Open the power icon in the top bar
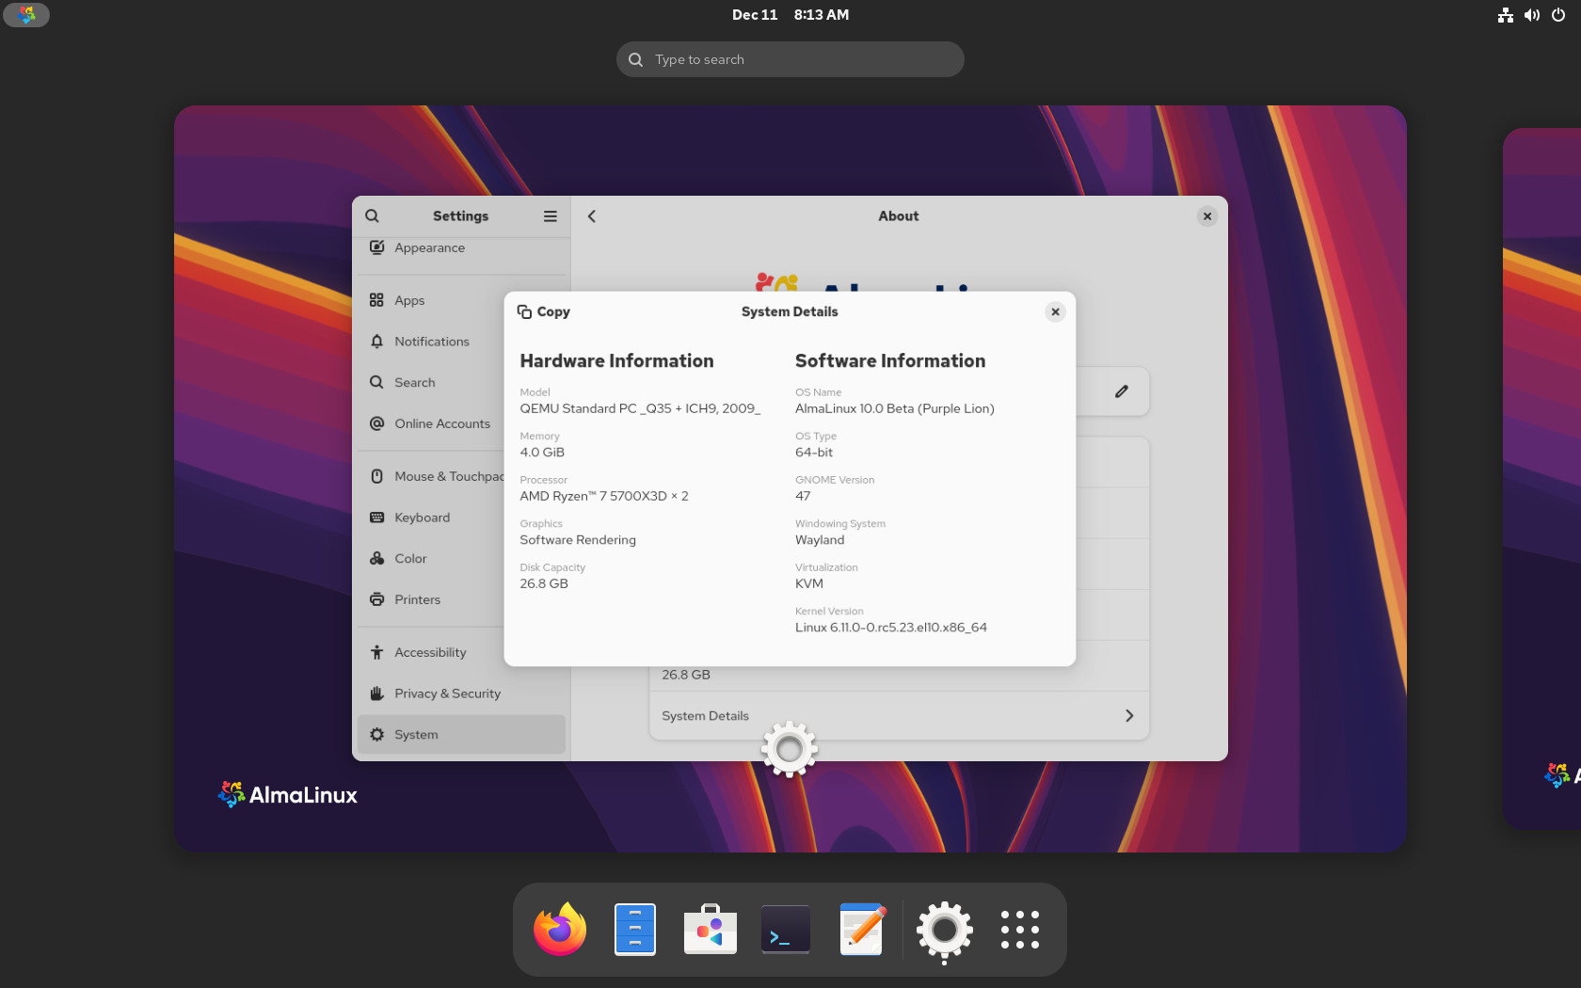1581x988 pixels. (x=1558, y=15)
